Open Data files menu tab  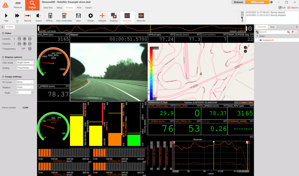48,8
